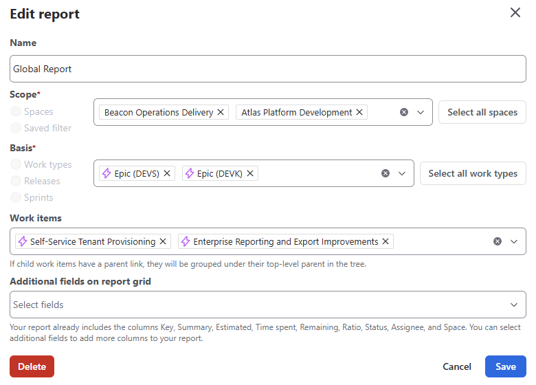Clear all selected work items
Screen dimensions: 536x385
click(x=498, y=241)
